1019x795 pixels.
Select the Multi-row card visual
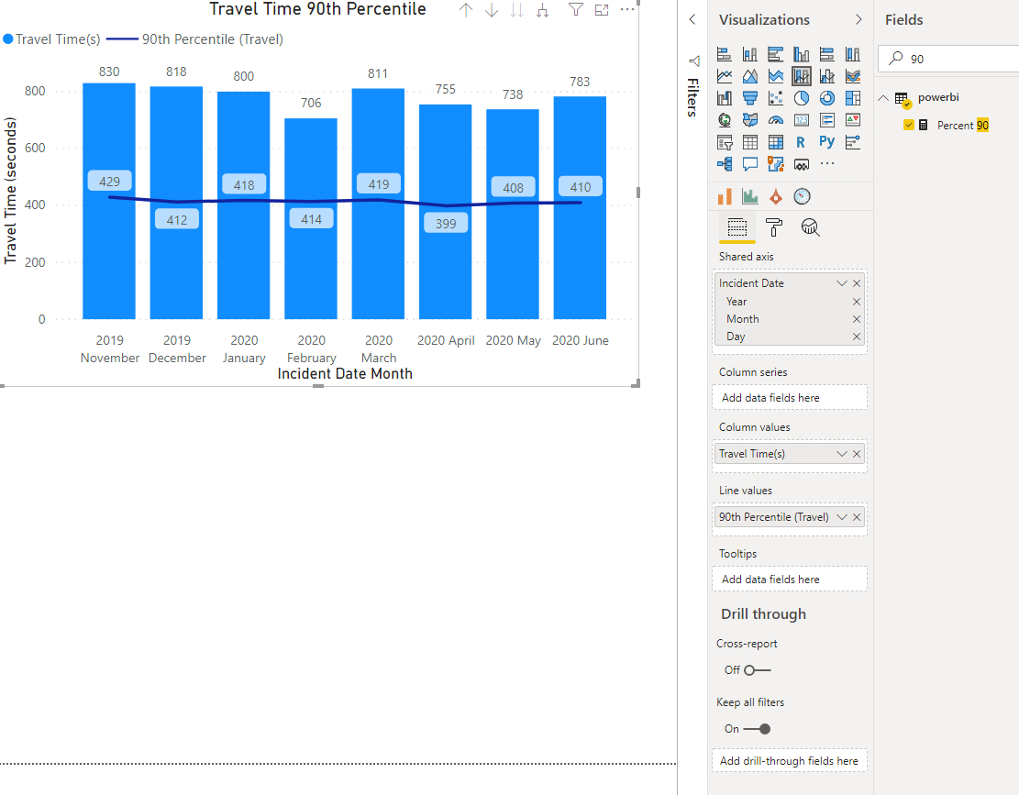point(826,120)
